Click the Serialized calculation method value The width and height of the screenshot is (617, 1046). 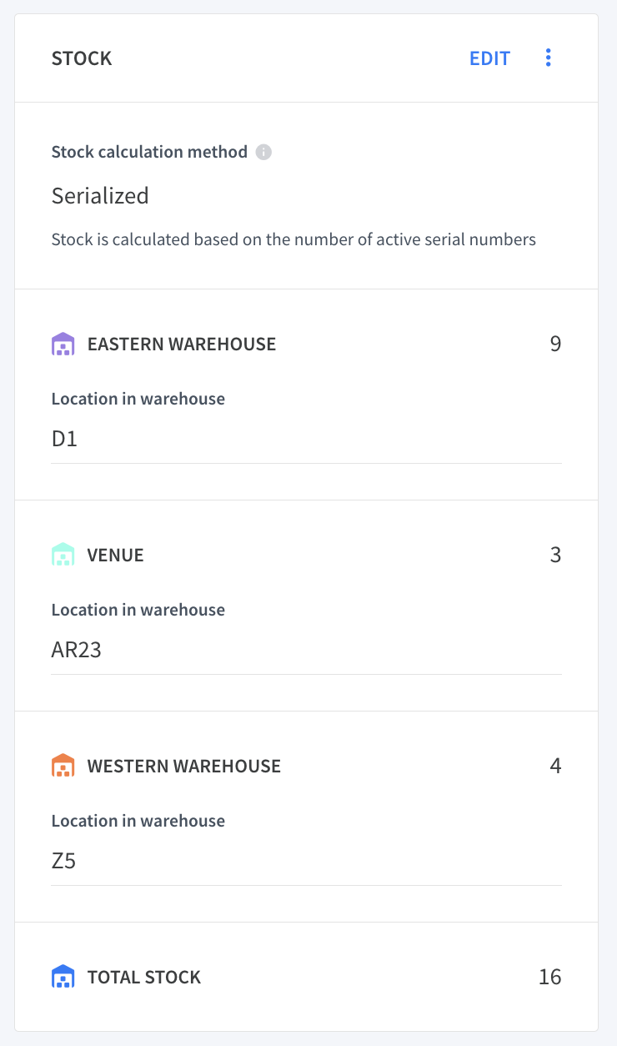100,196
